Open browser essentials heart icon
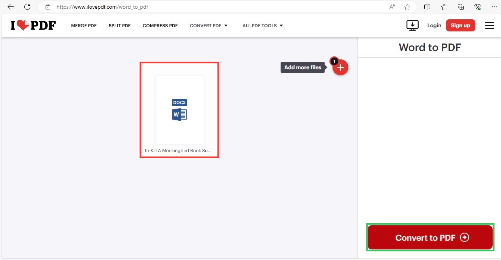This screenshot has width=501, height=260. click(x=477, y=7)
